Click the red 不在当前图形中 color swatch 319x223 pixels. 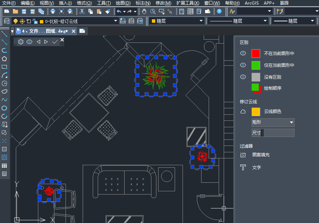256,53
